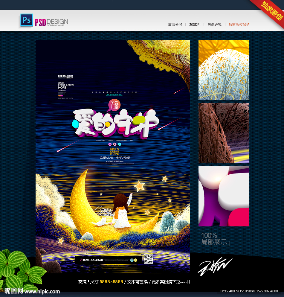284x297 pixels.
Task: Click the 爱的守护 poster title
Action: (115, 124)
